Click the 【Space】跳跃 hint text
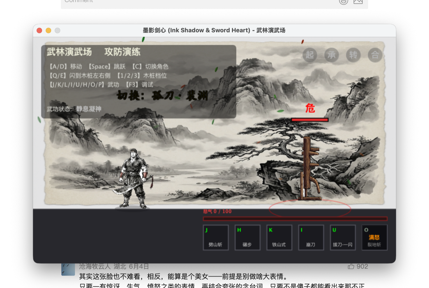This screenshot has height=288, width=429. click(106, 67)
